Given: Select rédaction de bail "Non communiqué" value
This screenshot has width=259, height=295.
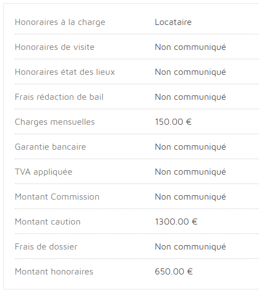Looking at the screenshot, I should 190,98.
